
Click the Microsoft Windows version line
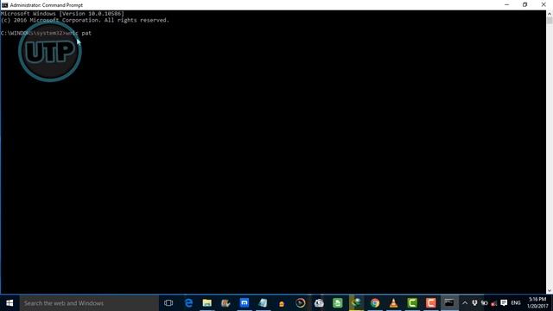pyautogui.click(x=62, y=14)
